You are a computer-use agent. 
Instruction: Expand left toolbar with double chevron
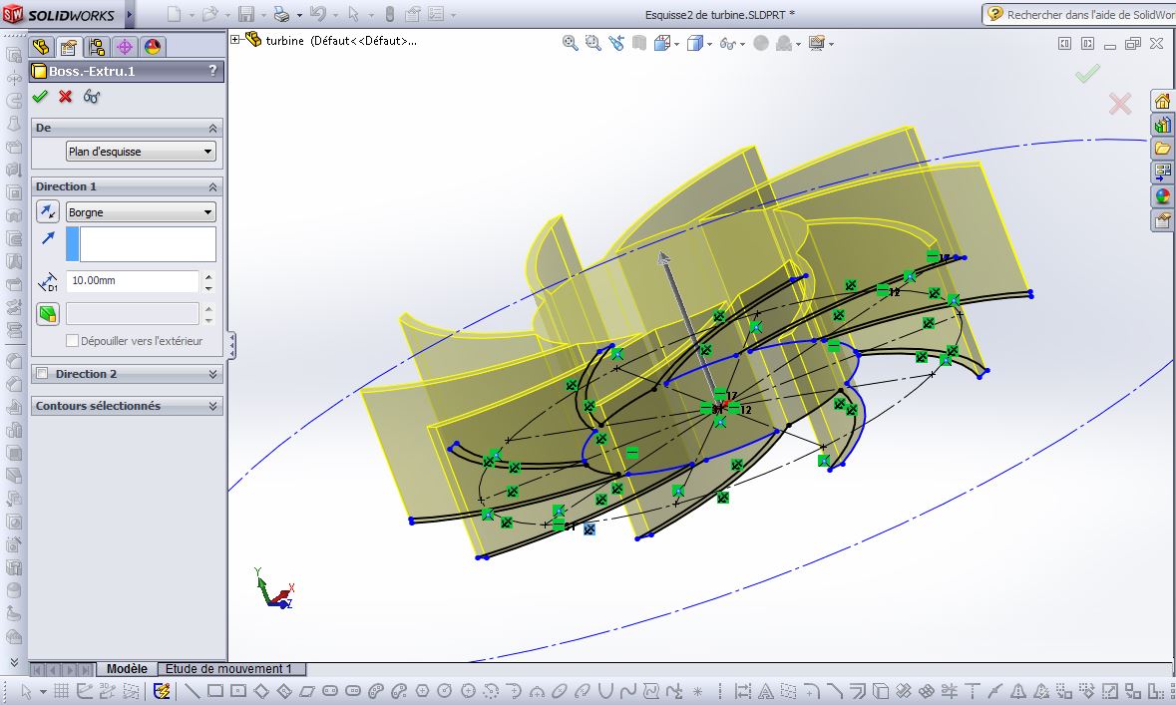pyautogui.click(x=14, y=662)
